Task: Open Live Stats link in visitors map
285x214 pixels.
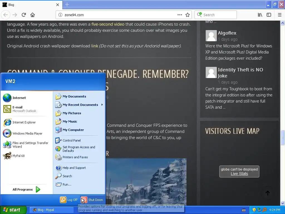Action: point(239,174)
